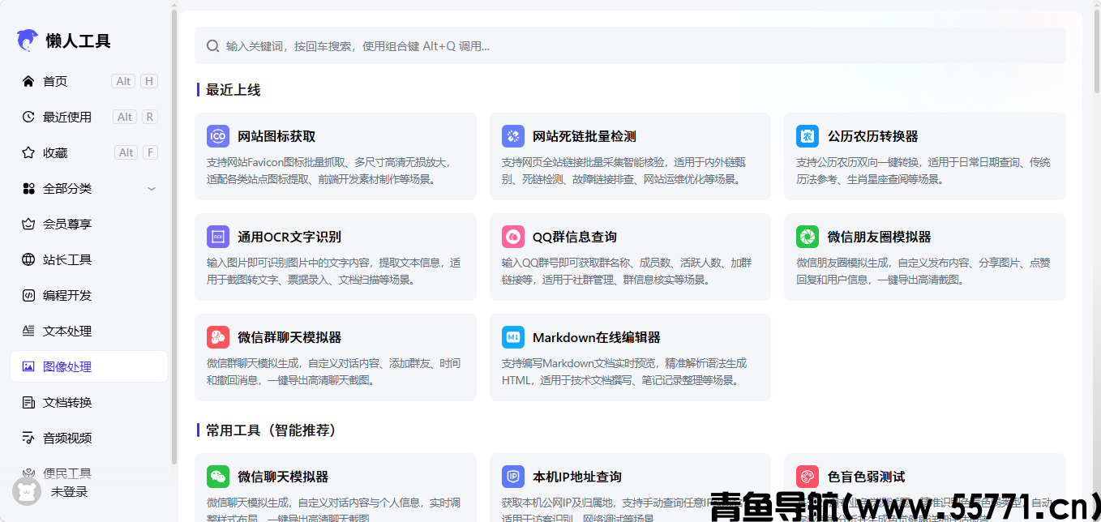Open the 编程开发 category
Screen dimensions: 1101x522
[x=89, y=295]
